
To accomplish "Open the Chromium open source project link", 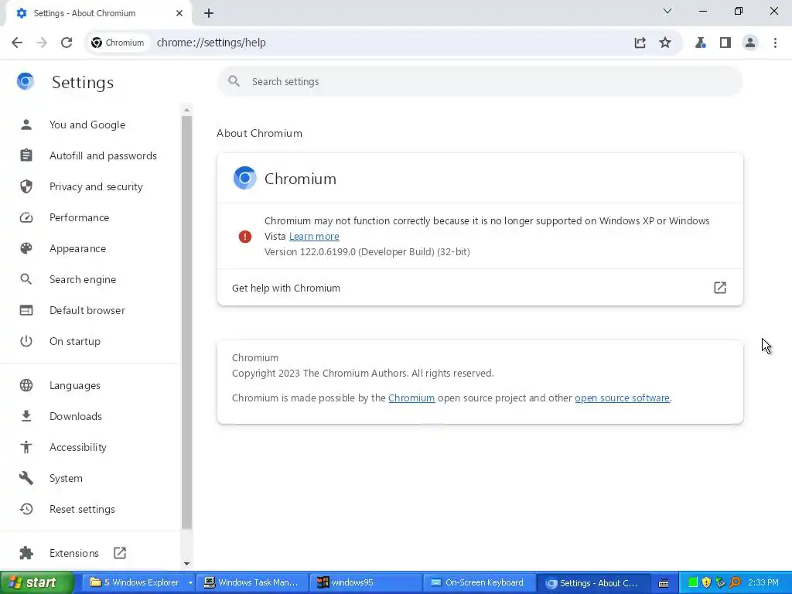I will tap(411, 398).
